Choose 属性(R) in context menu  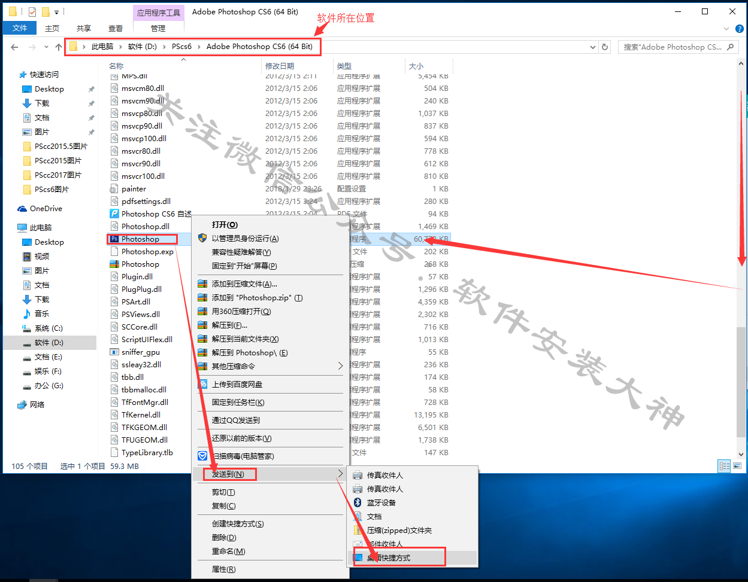coord(270,569)
